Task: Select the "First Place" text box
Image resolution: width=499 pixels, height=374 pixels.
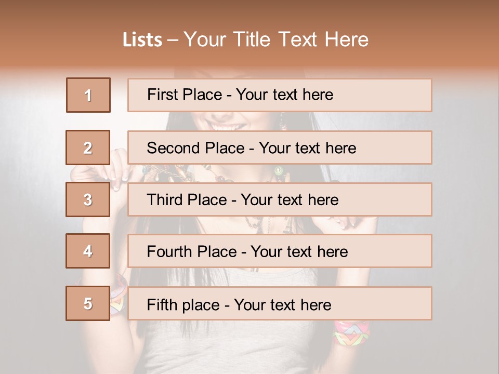Action: point(280,95)
